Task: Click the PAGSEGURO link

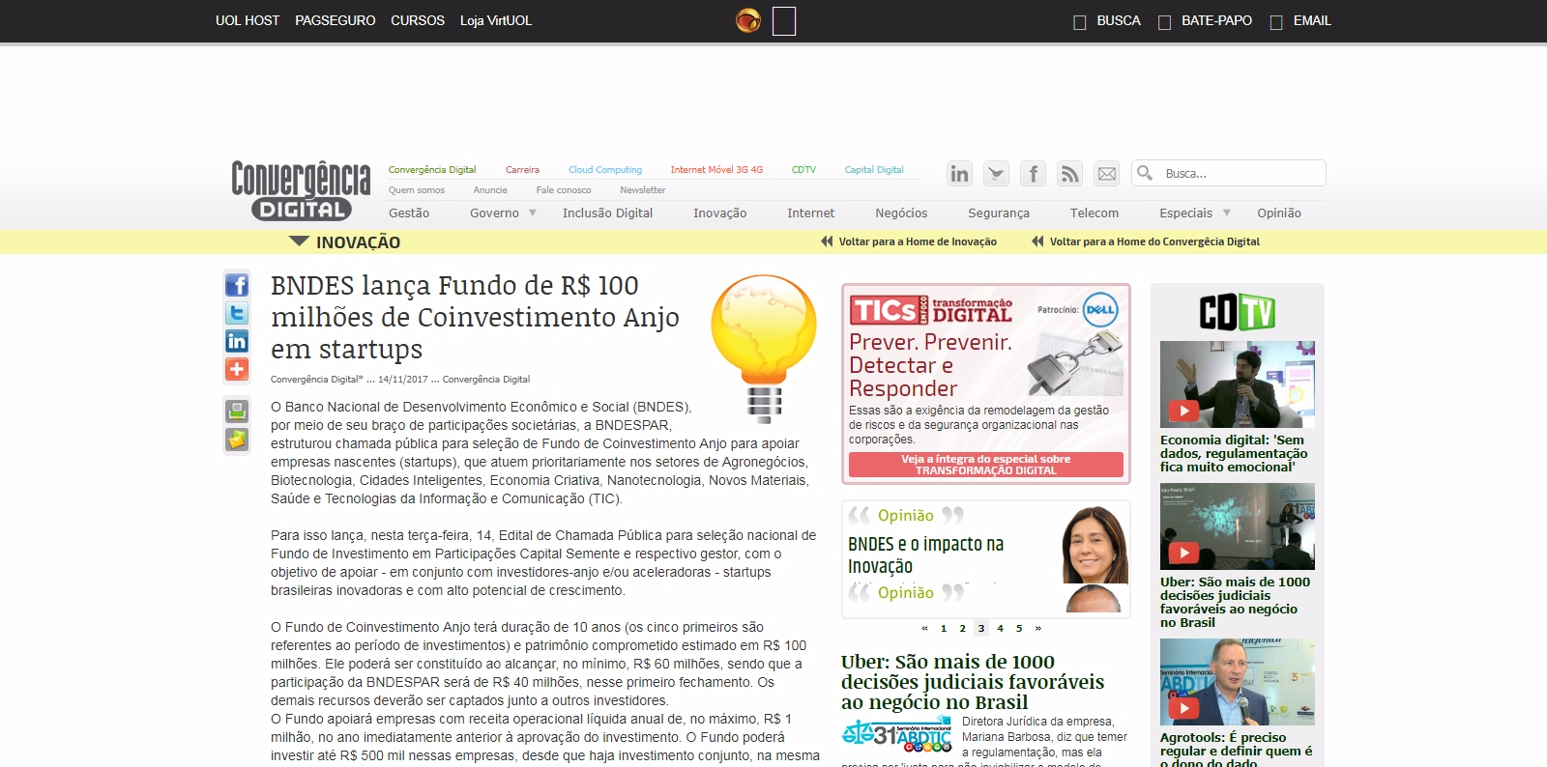Action: (336, 20)
